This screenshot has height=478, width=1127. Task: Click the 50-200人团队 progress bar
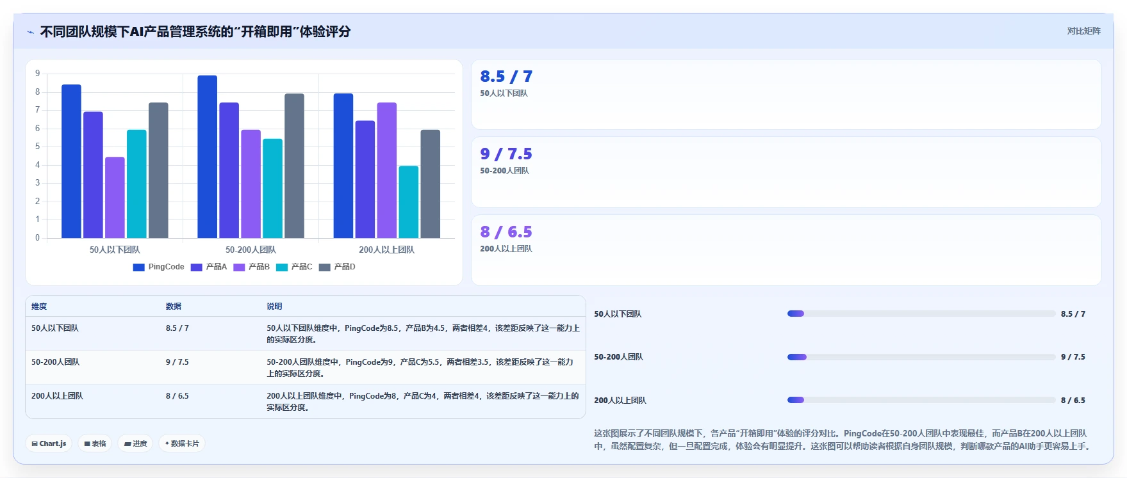(921, 357)
